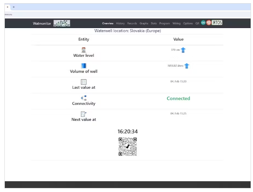Screen dimensions: 253x192
Task: Open the YOUR-IOT logo in navbar
Action: [62, 23]
